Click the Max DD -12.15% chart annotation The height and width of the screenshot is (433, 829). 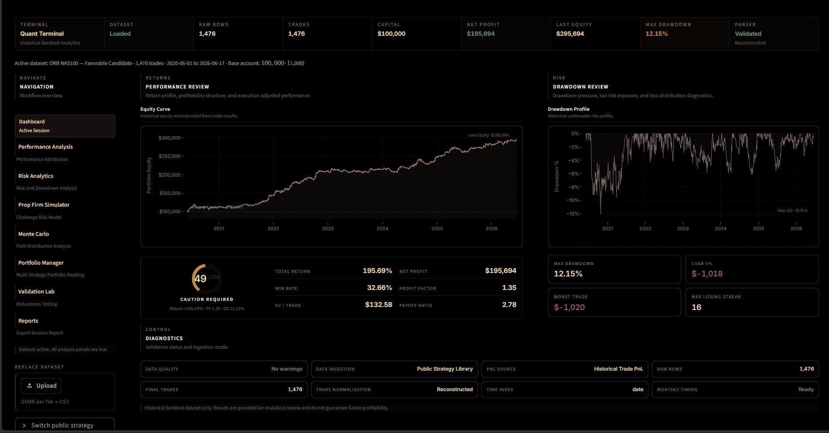pos(792,211)
